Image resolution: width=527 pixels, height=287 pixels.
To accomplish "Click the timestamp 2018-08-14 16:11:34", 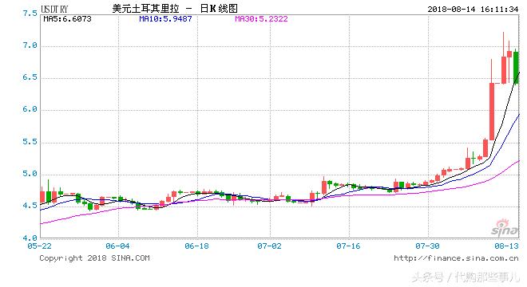I will point(473,10).
